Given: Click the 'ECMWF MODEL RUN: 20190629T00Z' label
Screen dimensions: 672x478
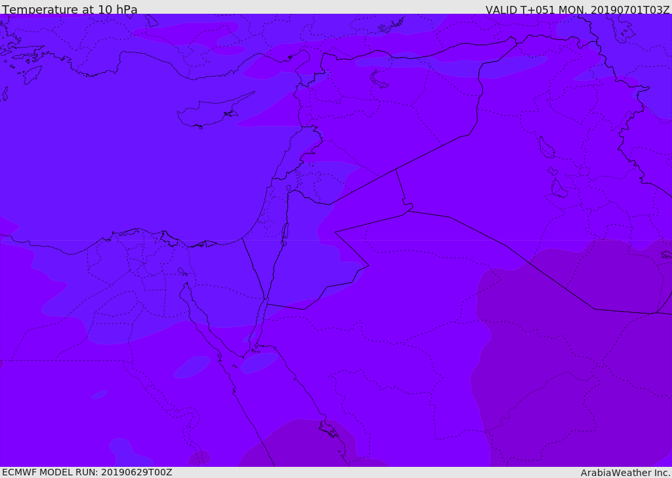Looking at the screenshot, I should [x=87, y=472].
